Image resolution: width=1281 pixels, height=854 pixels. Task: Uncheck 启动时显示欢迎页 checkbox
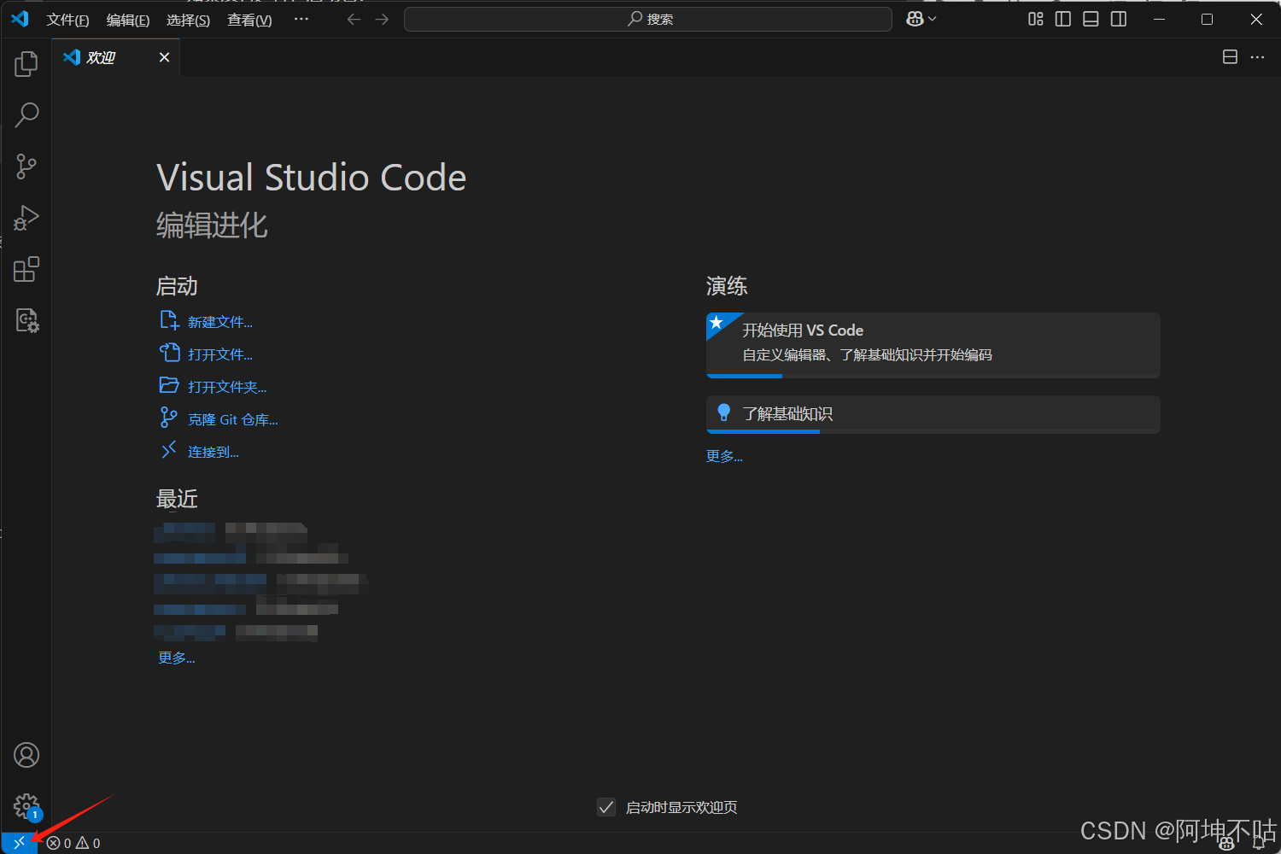tap(606, 807)
